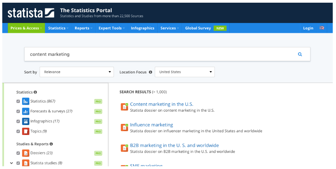This screenshot has width=336, height=169.
Task: Go to the Infographics nav tab
Action: point(142,28)
